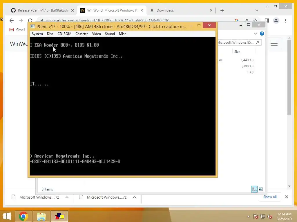Share this page from Chrome toolbar
This screenshot has width=297, height=222.
pos(246,21)
